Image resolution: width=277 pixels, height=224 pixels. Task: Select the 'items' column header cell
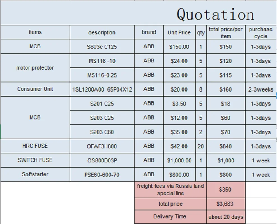tap(35, 32)
